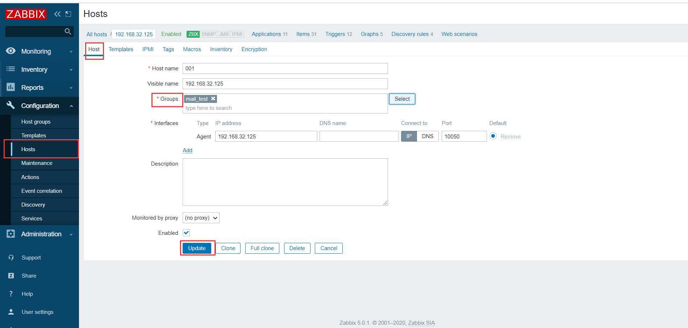Open Applications 11 link
The image size is (688, 328).
(x=270, y=34)
